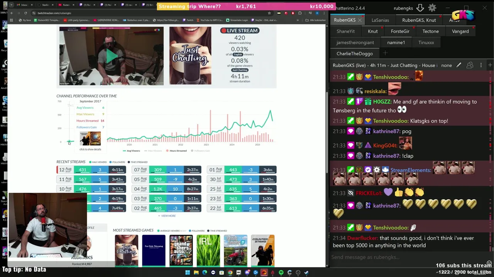This screenshot has height=277, width=494.
Task: Open Chrome from the taskbar
Action: (x=230, y=272)
